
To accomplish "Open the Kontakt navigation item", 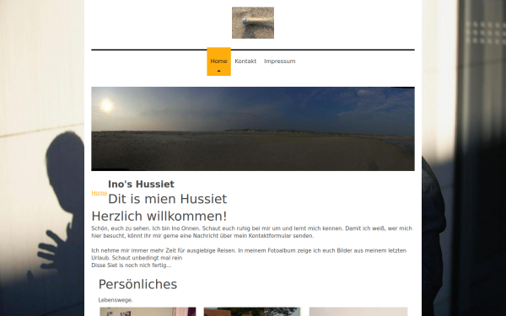I will [245, 62].
